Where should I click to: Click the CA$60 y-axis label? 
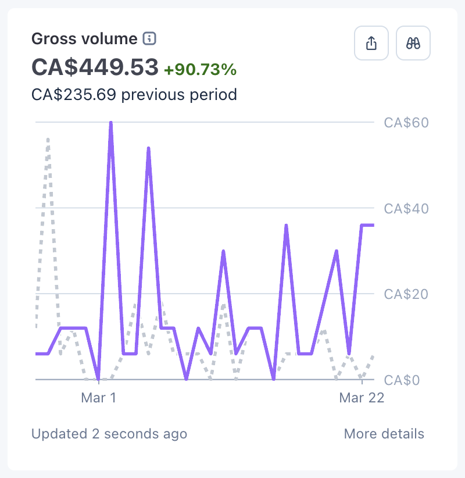(x=406, y=123)
